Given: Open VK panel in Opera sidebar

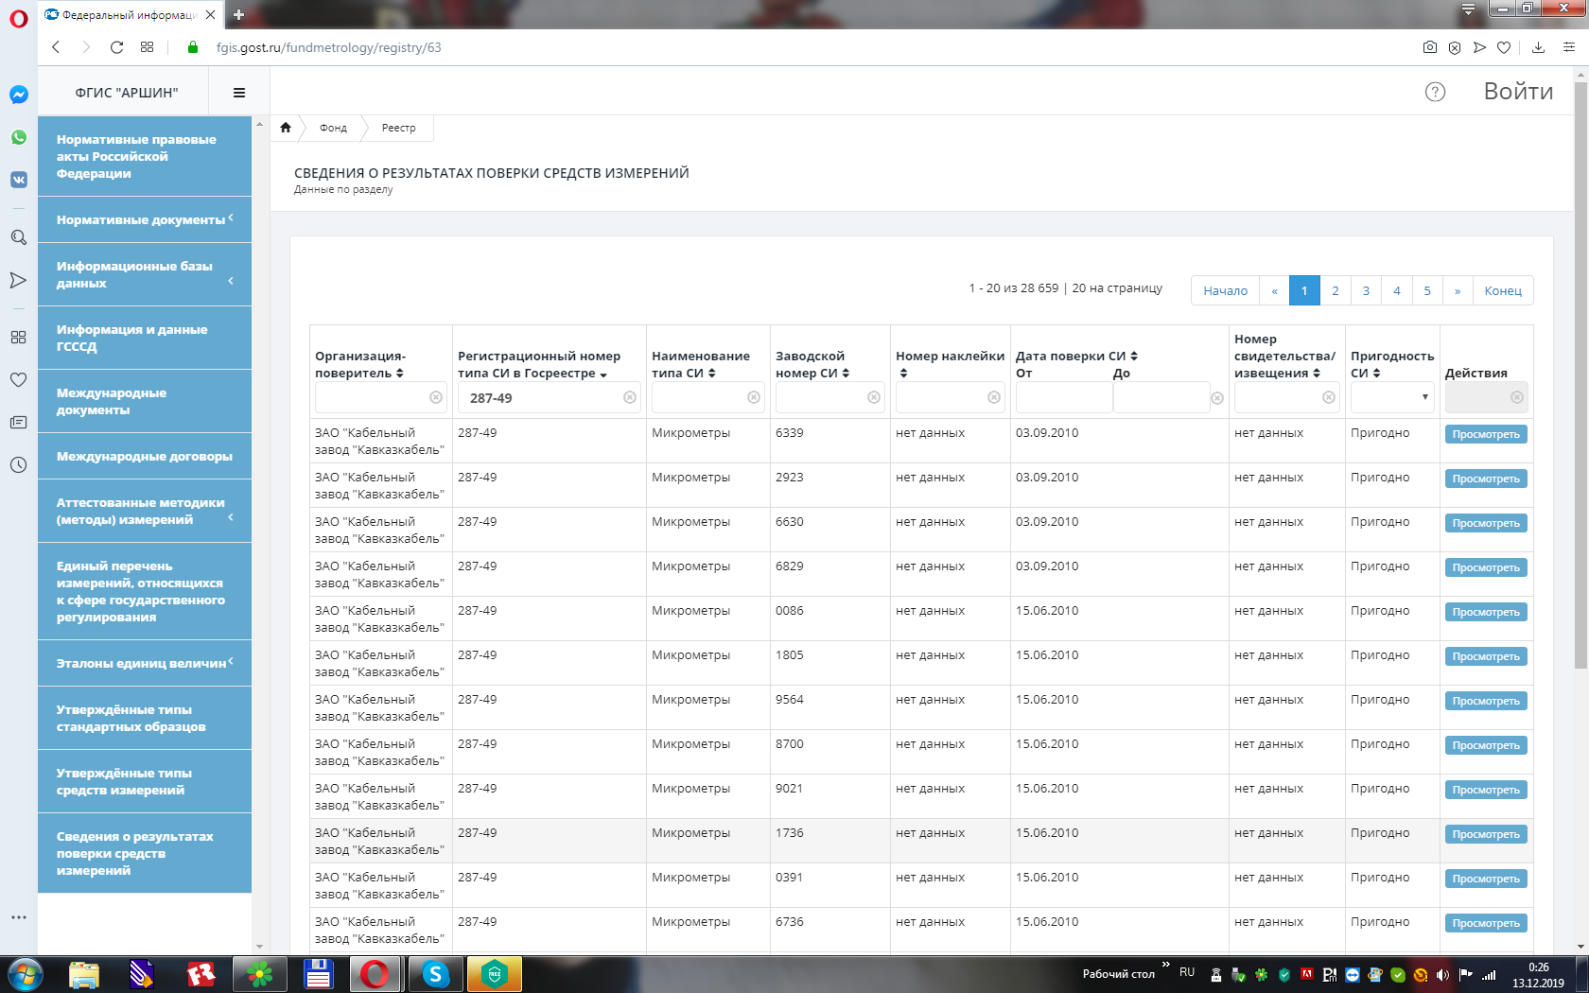Looking at the screenshot, I should [x=19, y=180].
